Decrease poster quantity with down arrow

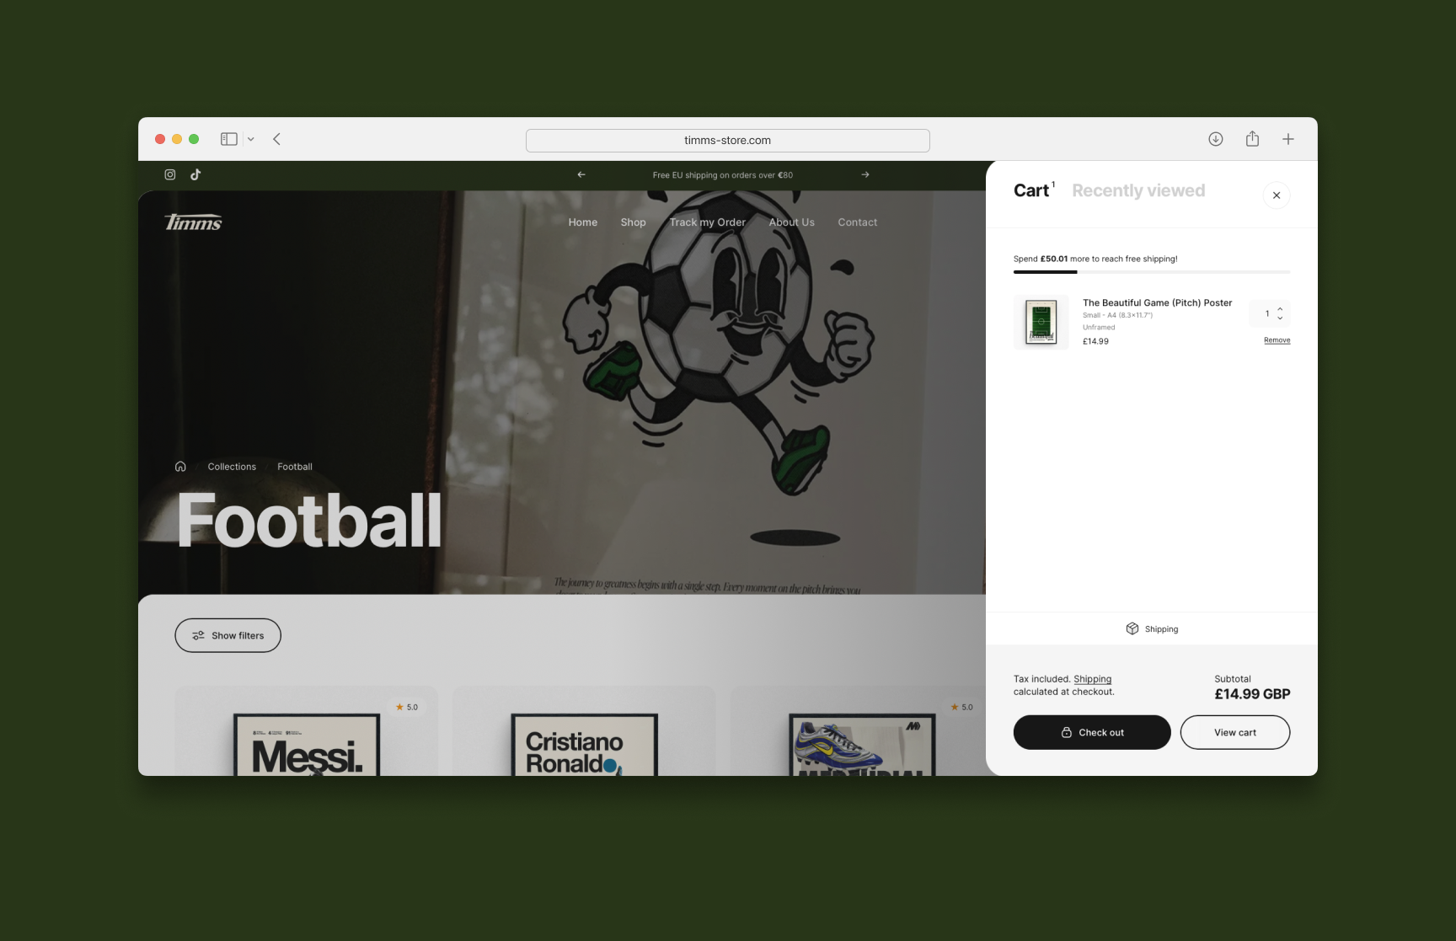click(1280, 318)
